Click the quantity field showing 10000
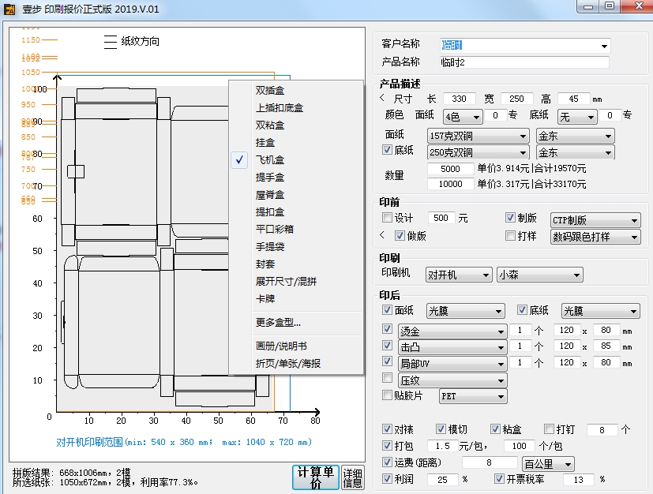The height and width of the screenshot is (494, 653). (450, 184)
